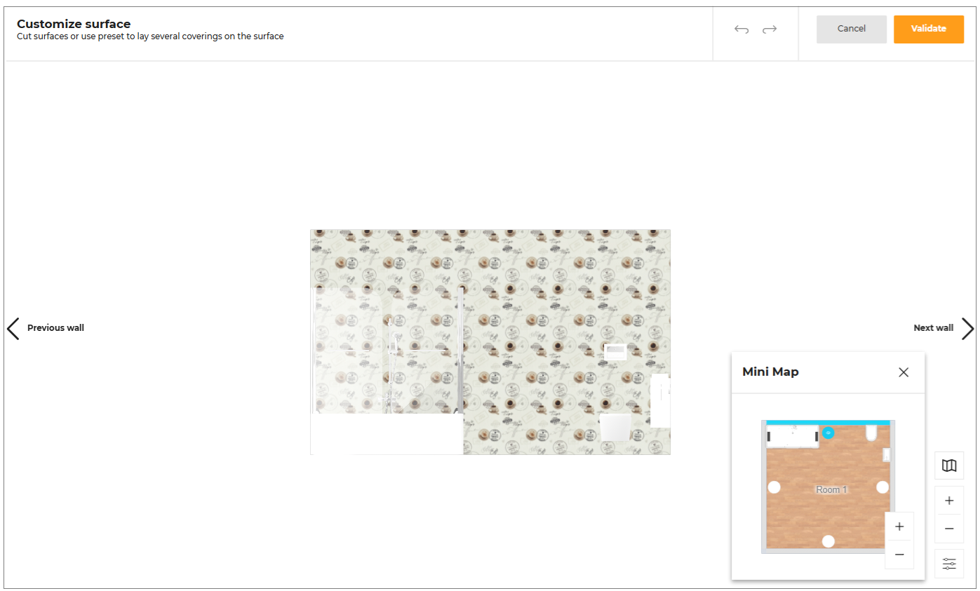
Task: Zoom out inside the Mini Map
Action: 899,555
